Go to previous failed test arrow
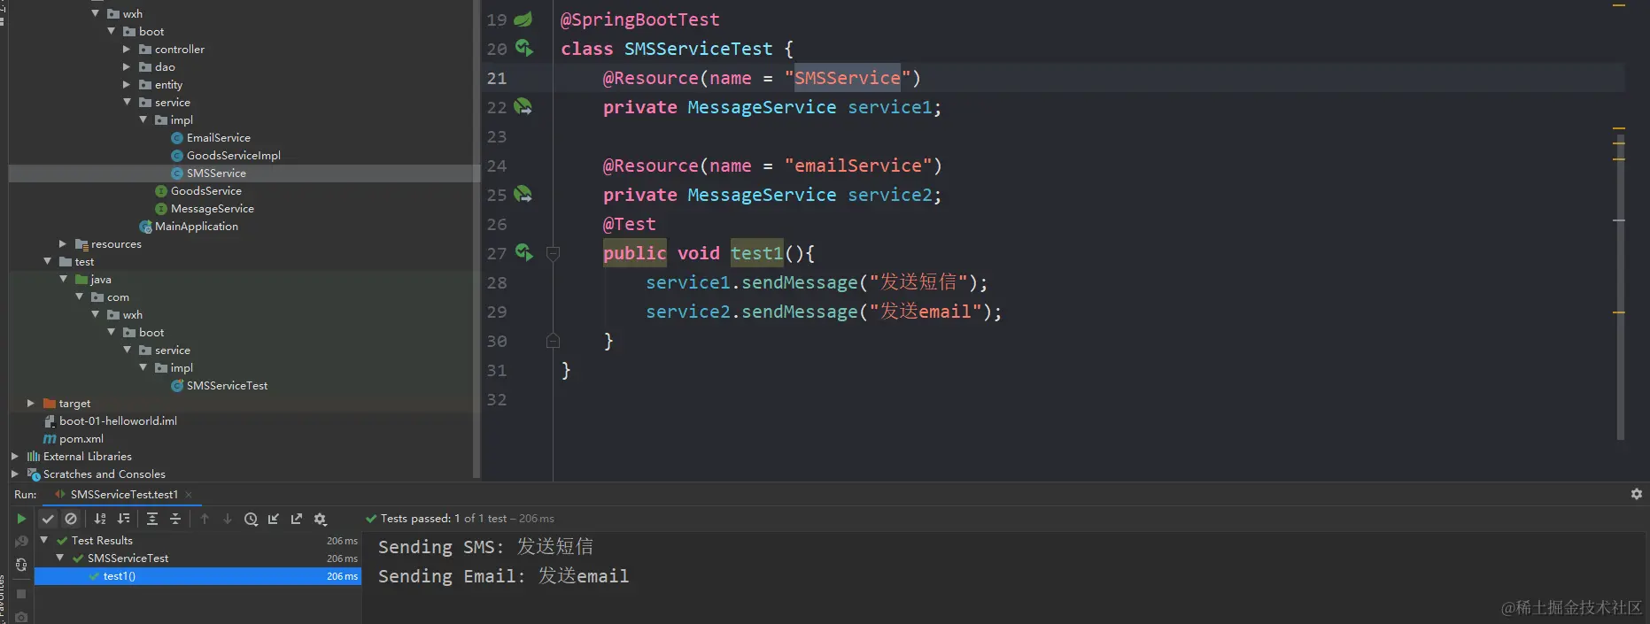This screenshot has width=1650, height=624. point(205,519)
